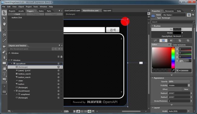197x114 pixels.
Task: Collapse the Window tree node
Action: [x=9, y=60]
